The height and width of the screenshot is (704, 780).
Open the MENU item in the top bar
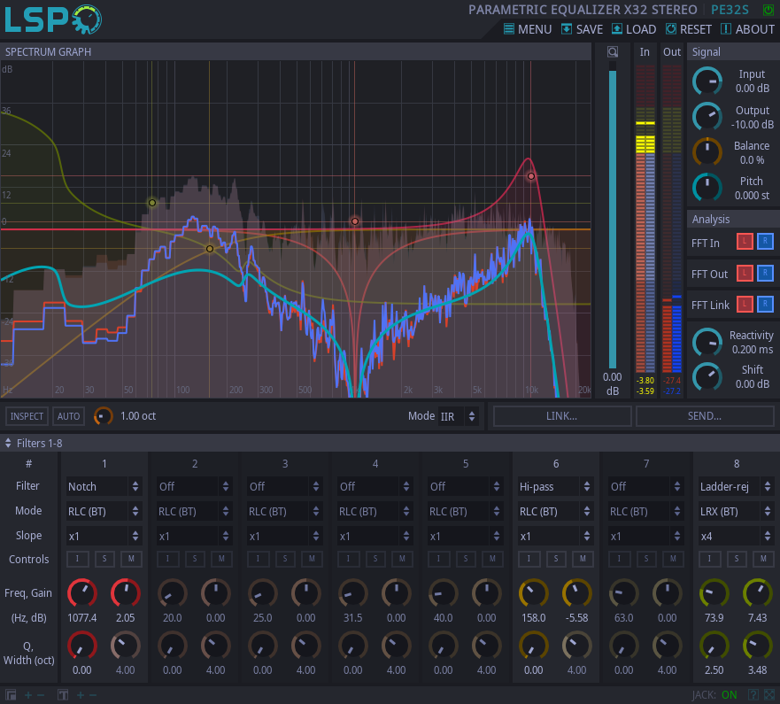528,29
